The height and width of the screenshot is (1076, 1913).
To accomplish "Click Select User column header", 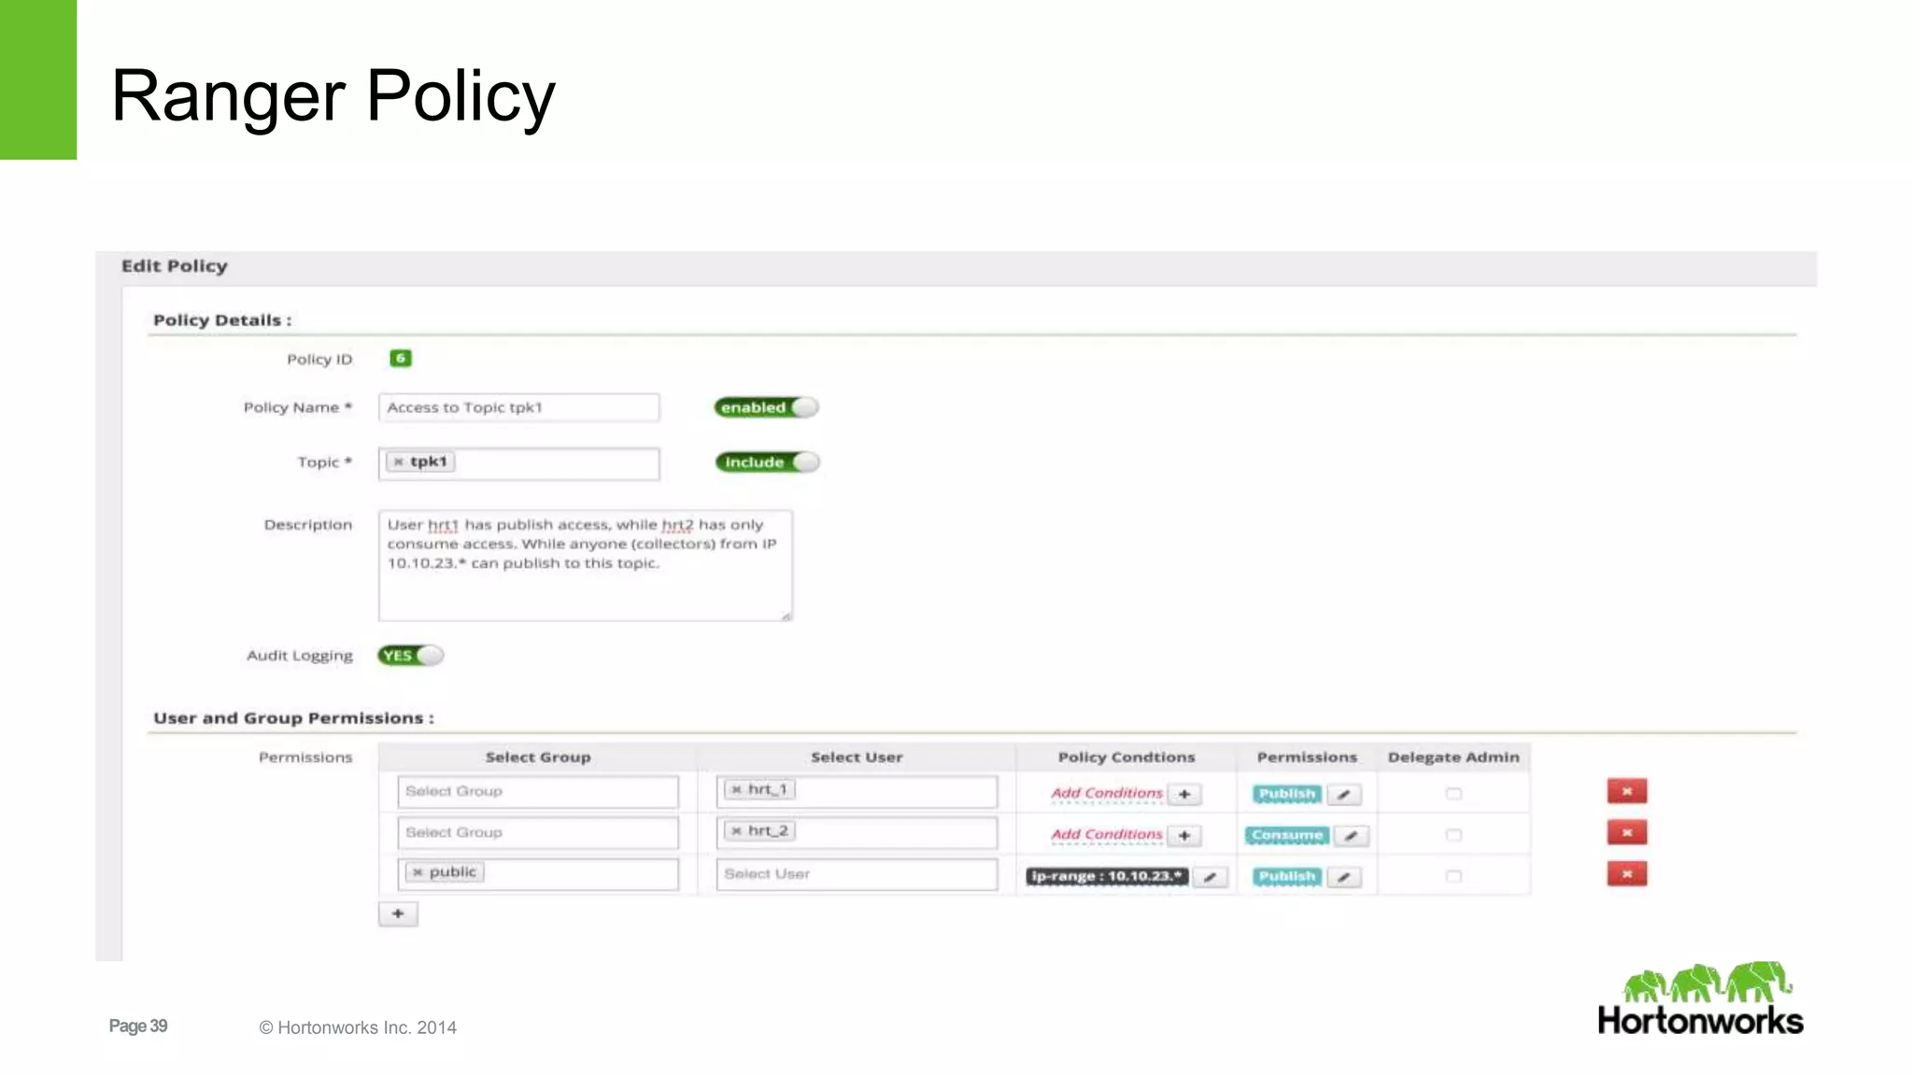I will click(857, 757).
